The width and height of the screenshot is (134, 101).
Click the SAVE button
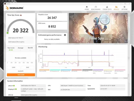[x=28, y=67]
